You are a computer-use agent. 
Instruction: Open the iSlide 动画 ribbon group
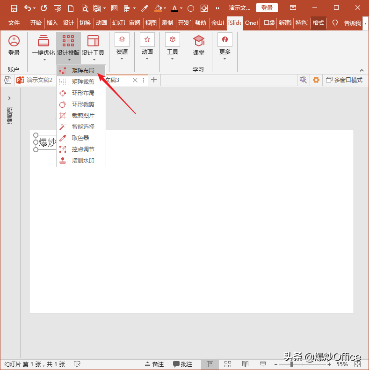[x=147, y=47]
